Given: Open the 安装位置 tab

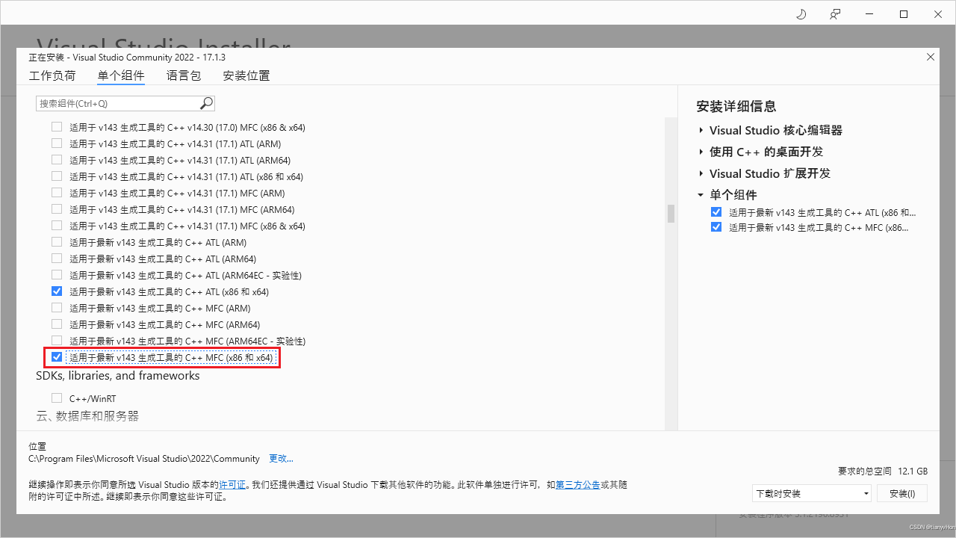Looking at the screenshot, I should pos(246,75).
